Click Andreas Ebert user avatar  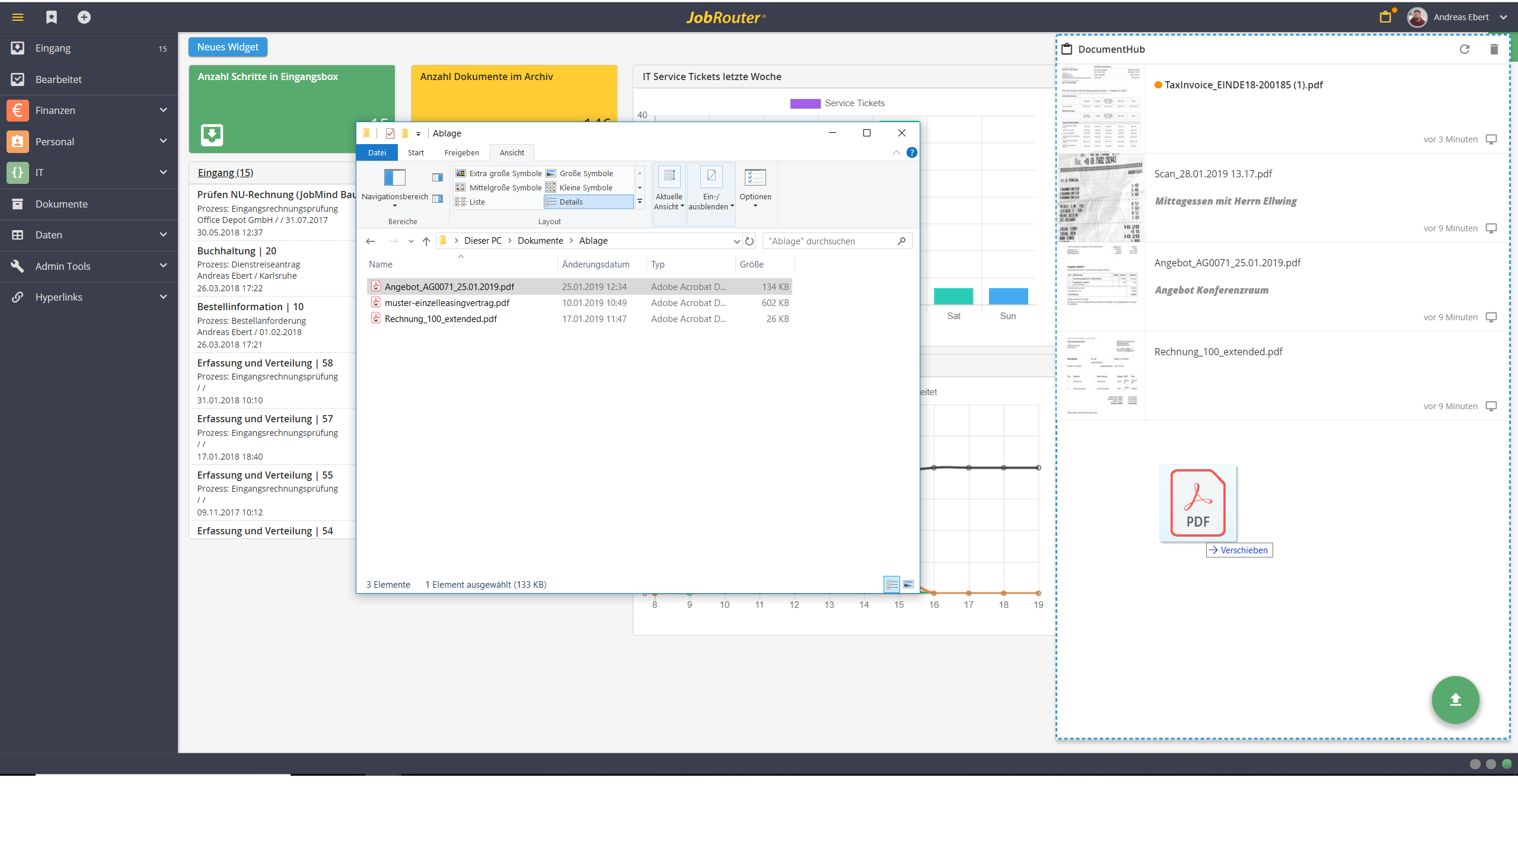tap(1417, 17)
